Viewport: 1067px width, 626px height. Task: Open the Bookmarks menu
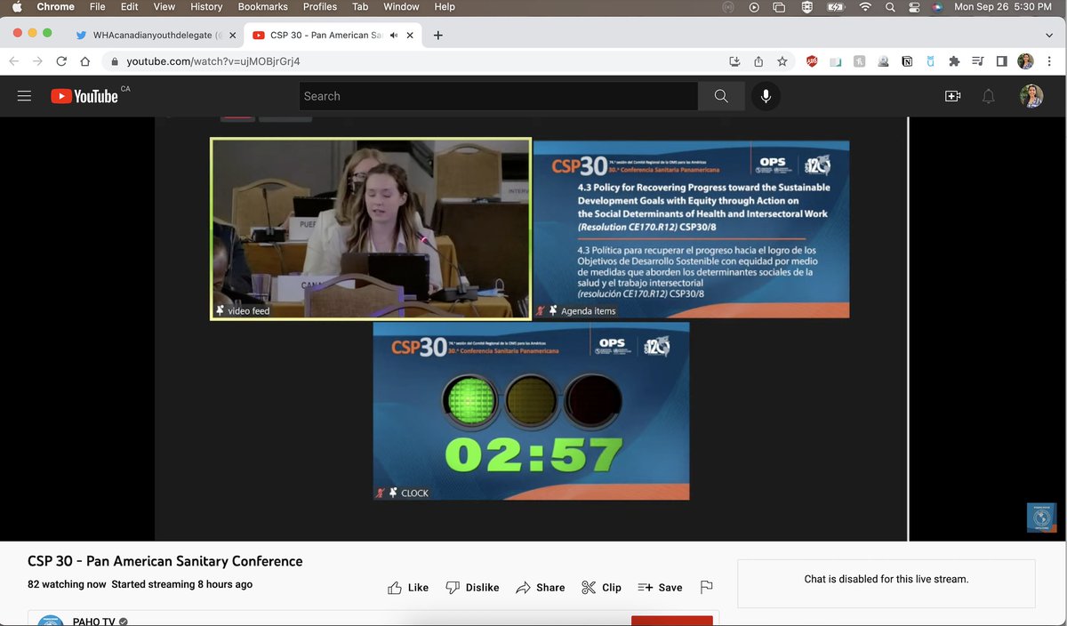(262, 7)
